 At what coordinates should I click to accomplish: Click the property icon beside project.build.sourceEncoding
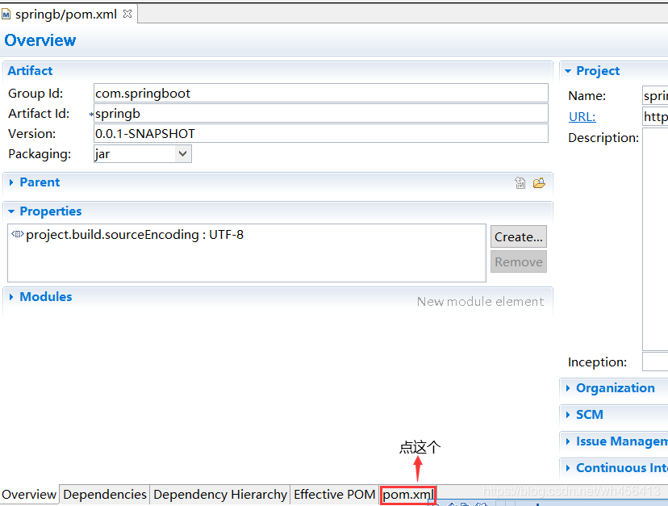[18, 234]
